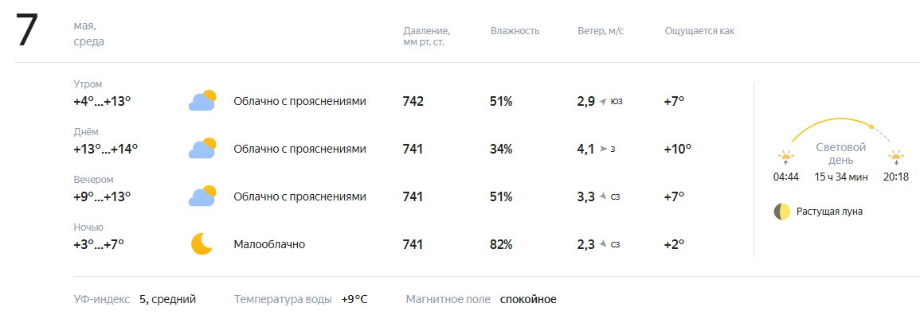The image size is (920, 315).
Task: Select the Давление column header
Action: tap(427, 37)
